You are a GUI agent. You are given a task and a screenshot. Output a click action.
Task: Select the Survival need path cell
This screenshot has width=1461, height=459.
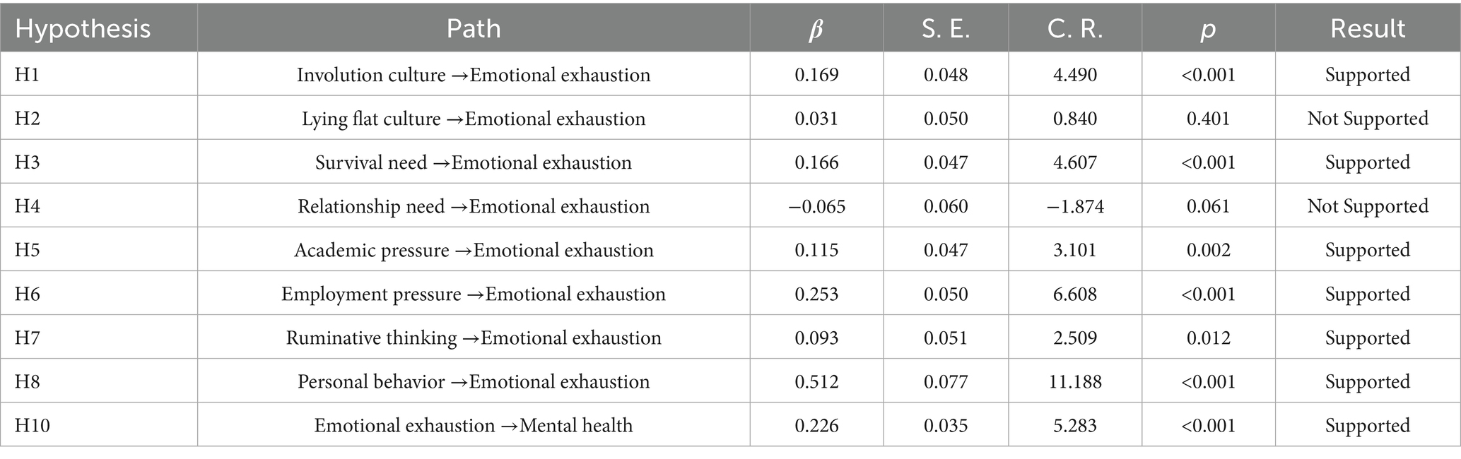tap(473, 162)
